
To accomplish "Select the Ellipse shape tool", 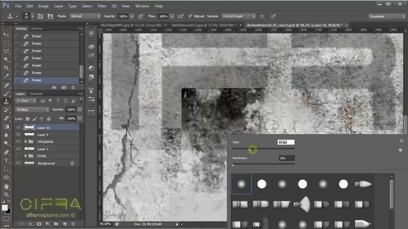I will tap(6, 177).
